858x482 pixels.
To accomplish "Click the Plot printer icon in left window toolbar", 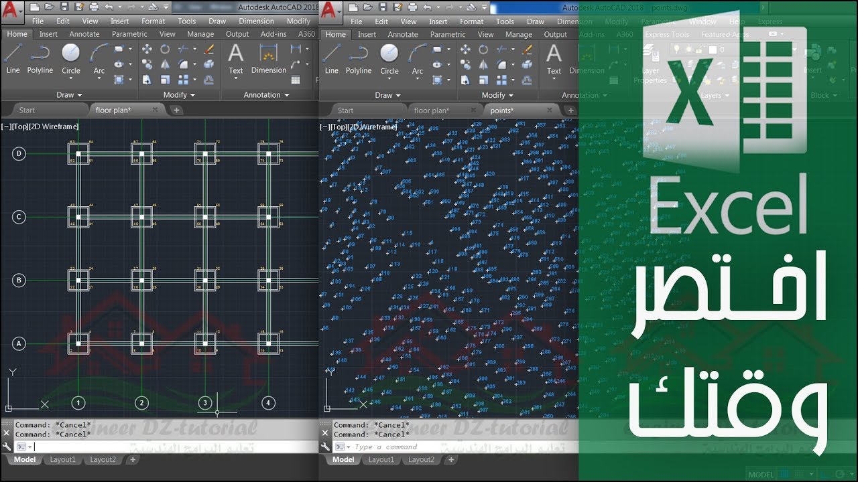I will (95, 7).
